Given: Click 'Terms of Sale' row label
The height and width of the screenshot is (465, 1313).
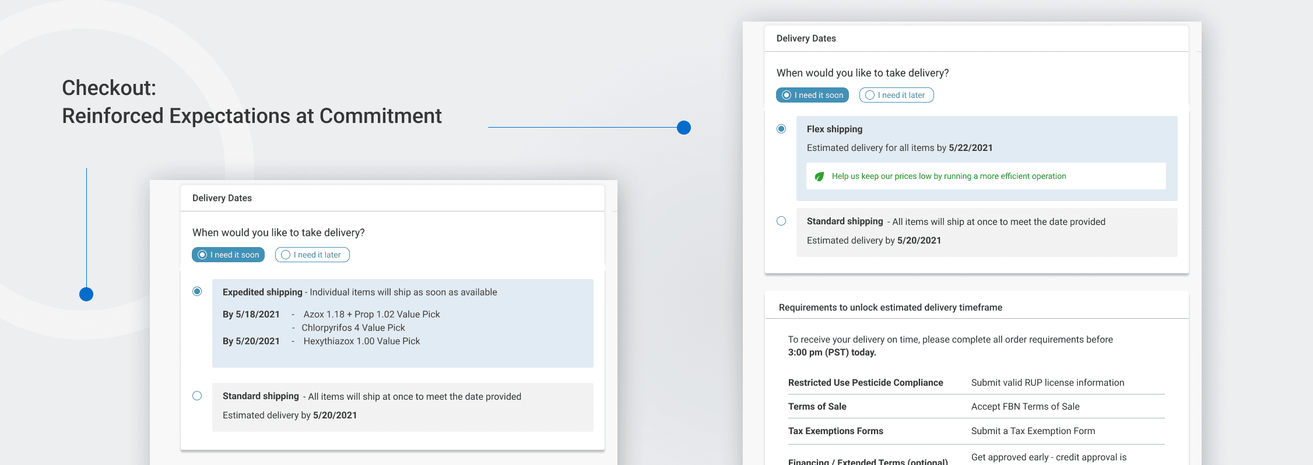Looking at the screenshot, I should pos(817,406).
